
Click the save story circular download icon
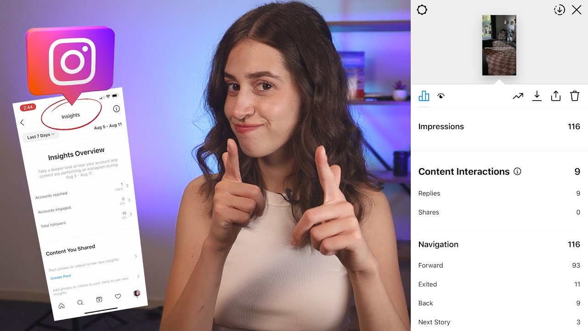coord(559,10)
